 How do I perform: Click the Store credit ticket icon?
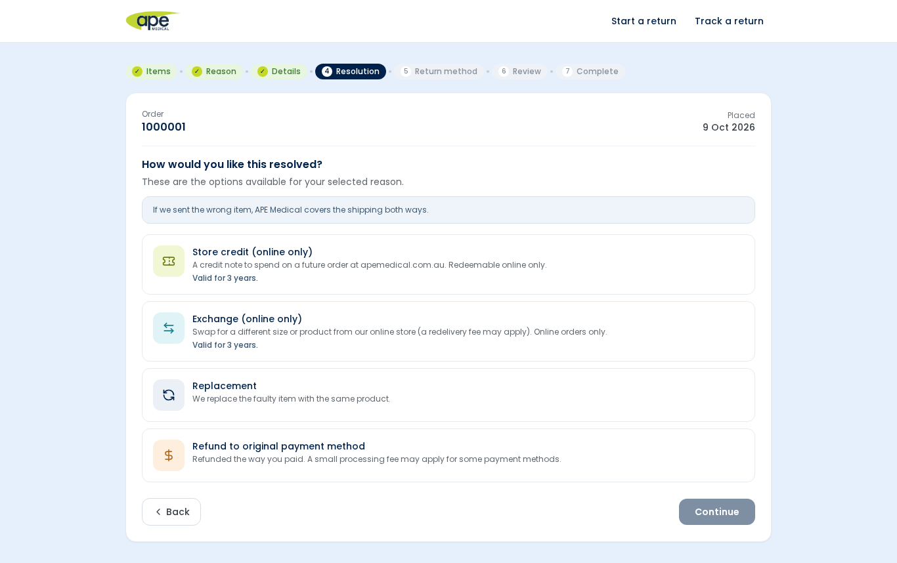coord(169,261)
